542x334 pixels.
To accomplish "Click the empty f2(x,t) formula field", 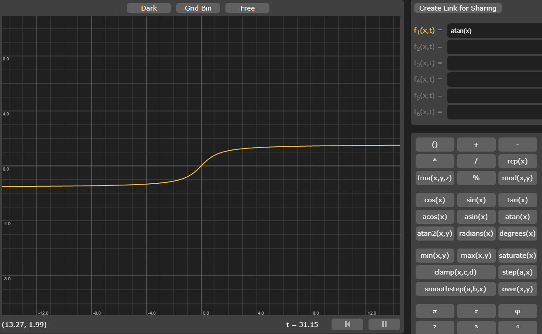I will tap(494, 46).
